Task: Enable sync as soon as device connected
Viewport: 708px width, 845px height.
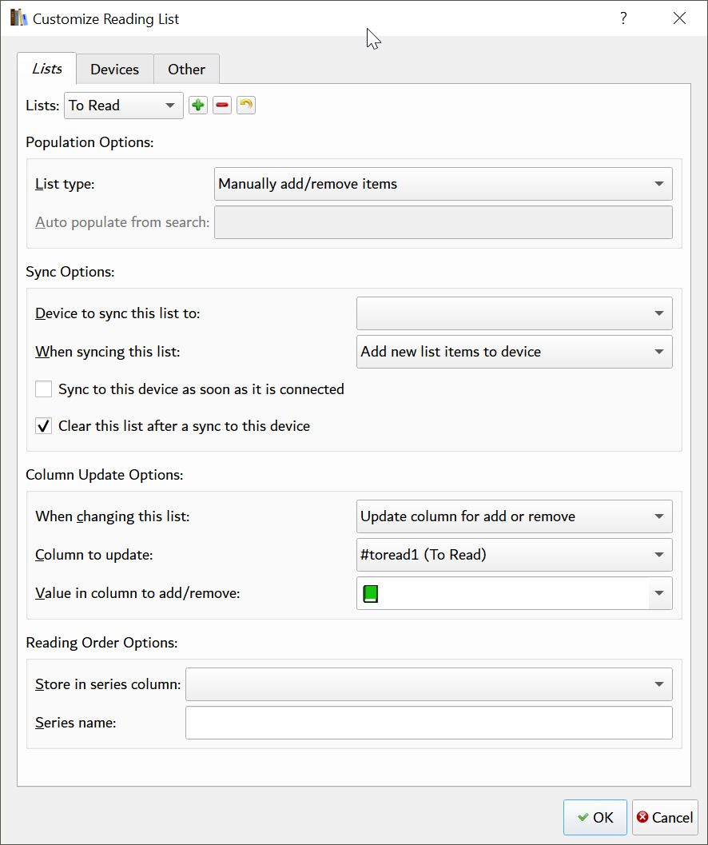Action: click(44, 390)
